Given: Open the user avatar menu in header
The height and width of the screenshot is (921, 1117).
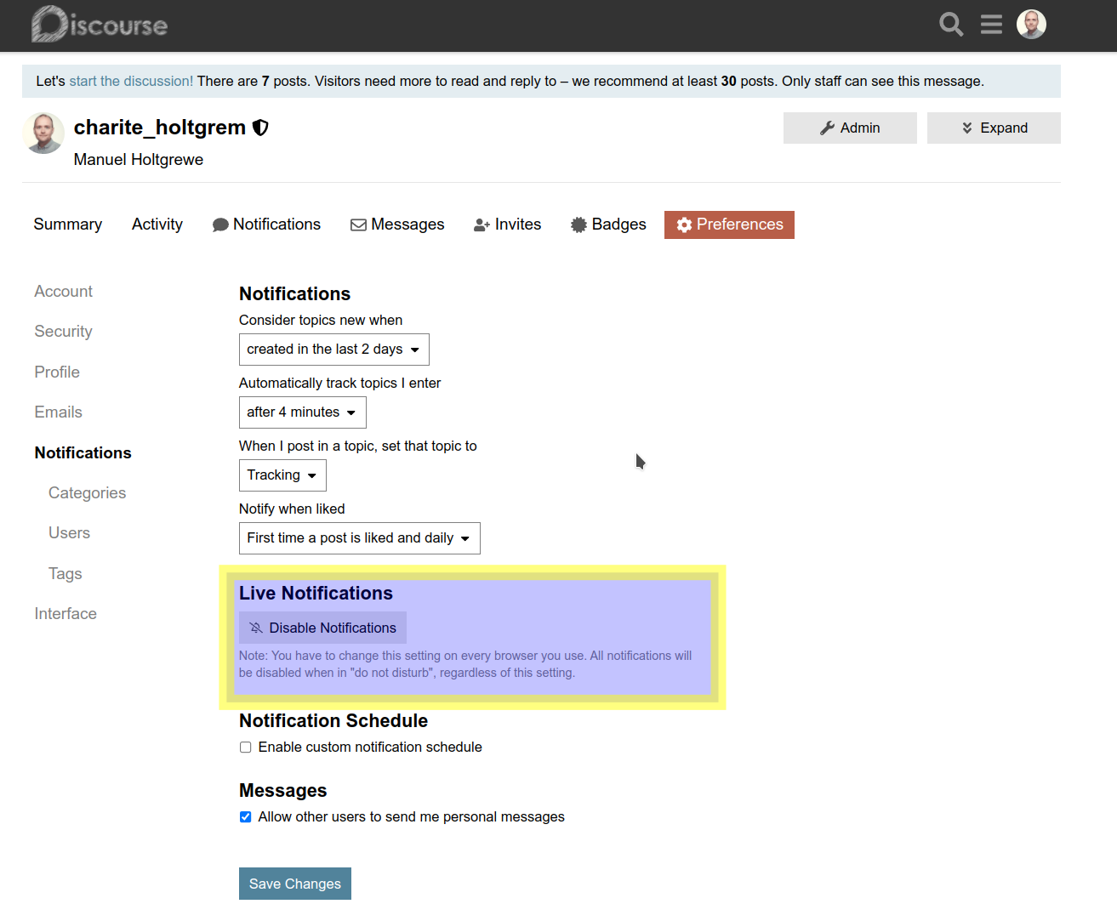Looking at the screenshot, I should coord(1031,24).
